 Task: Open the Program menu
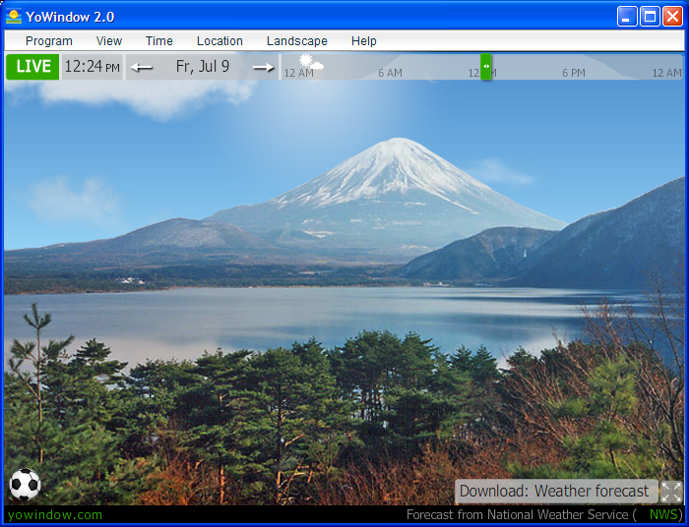pos(49,41)
